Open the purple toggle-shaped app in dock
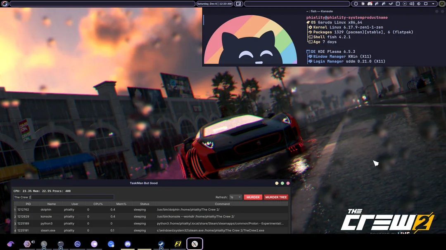Viewport: 446px width, 250px height. [94, 244]
